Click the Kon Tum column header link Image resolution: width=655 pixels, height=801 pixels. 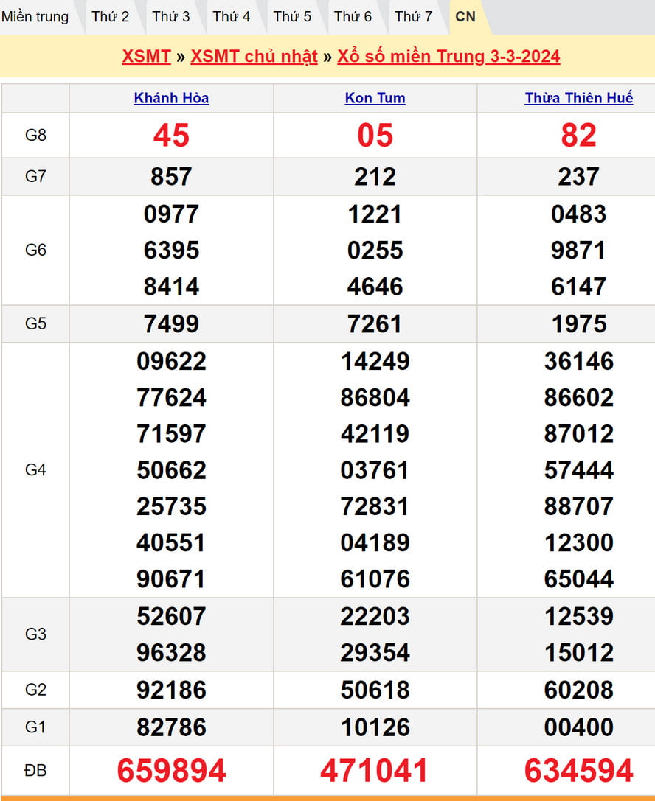(x=375, y=98)
